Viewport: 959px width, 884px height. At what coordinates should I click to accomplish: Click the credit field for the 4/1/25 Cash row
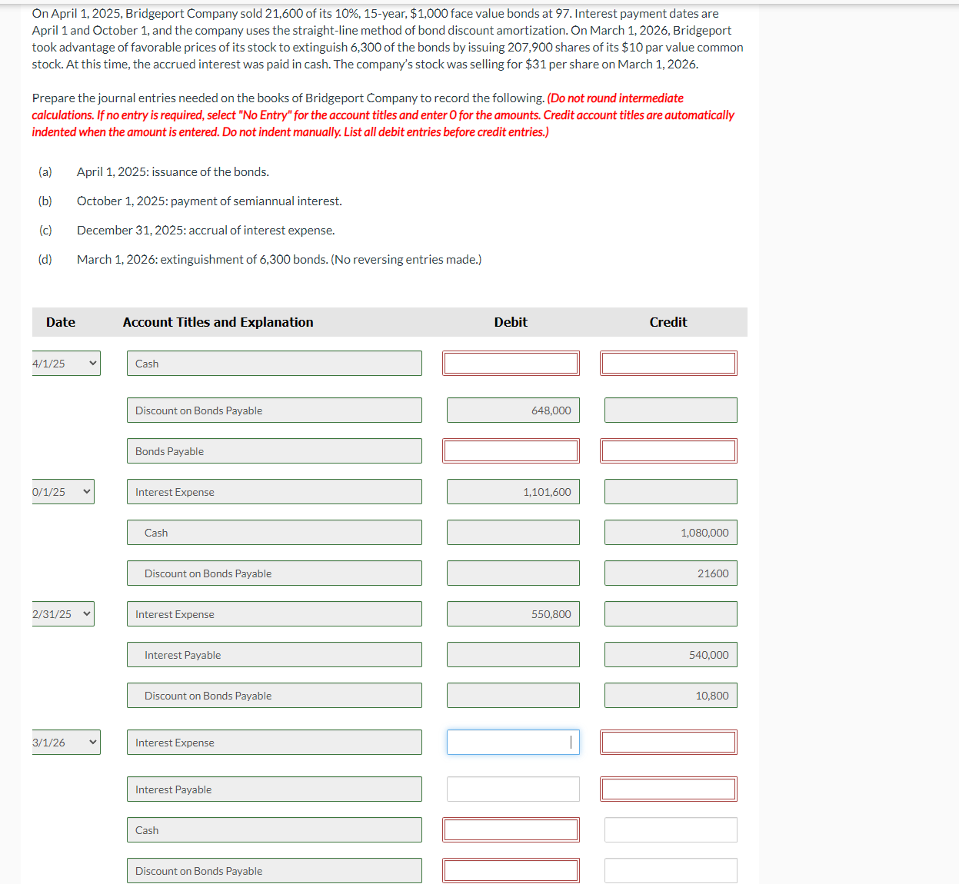(x=668, y=364)
